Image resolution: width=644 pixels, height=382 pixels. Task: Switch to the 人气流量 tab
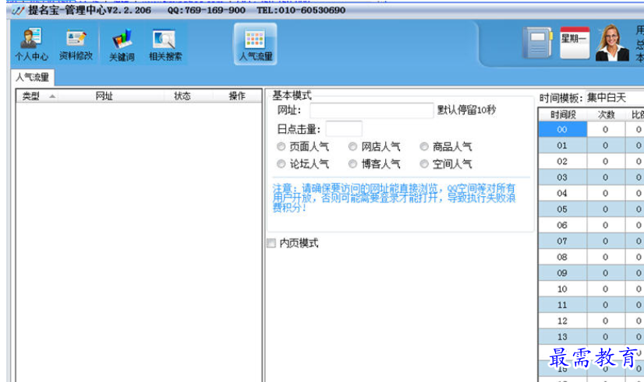(32, 77)
